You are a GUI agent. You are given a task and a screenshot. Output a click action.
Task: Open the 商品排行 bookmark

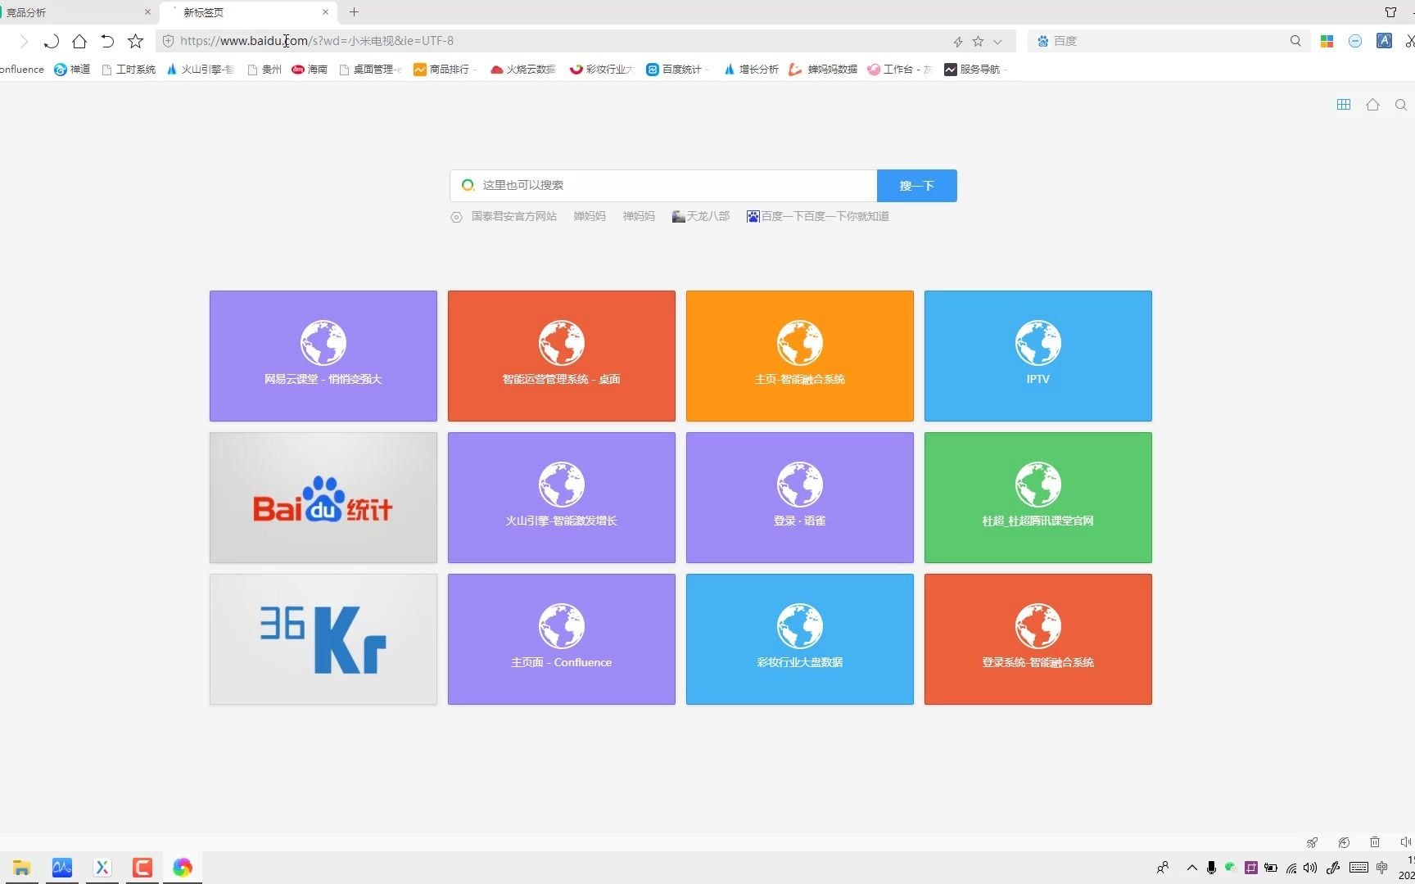click(445, 70)
